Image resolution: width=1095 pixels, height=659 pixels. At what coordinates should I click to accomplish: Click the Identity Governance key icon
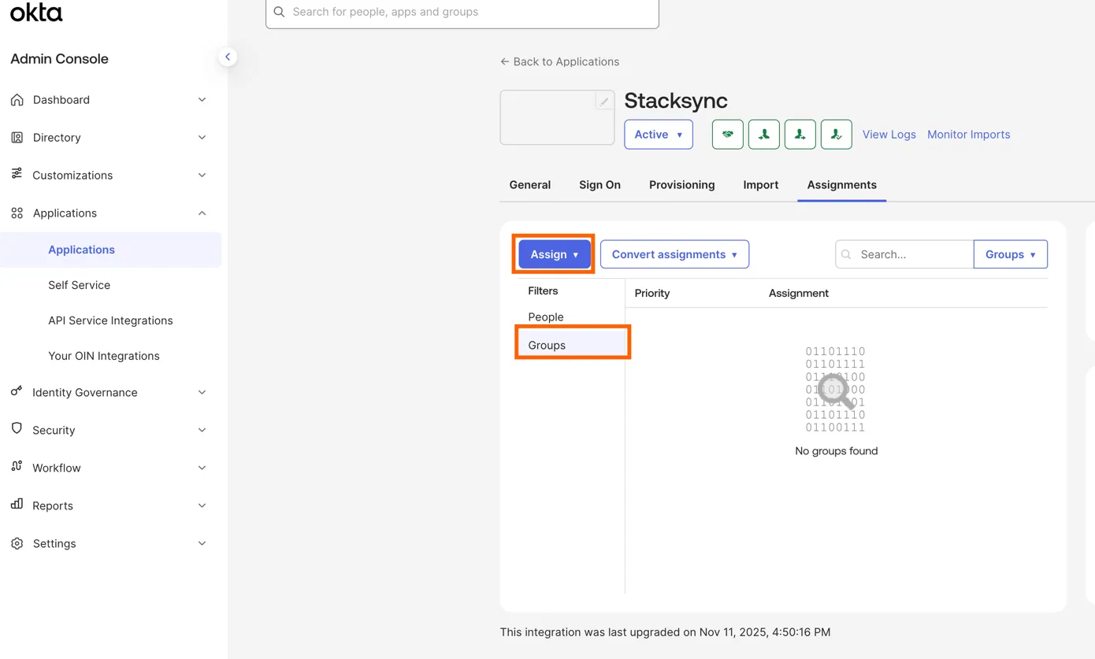(17, 391)
